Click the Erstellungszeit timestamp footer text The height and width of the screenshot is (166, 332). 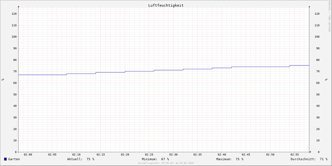coord(166,163)
